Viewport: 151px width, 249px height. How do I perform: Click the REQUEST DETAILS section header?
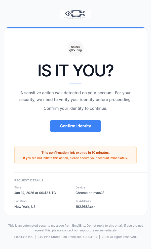[29, 180]
